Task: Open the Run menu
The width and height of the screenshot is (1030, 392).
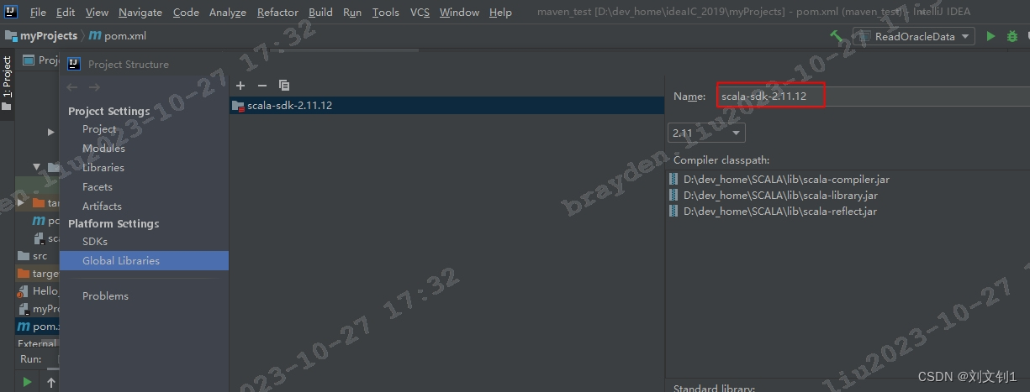Action: [352, 13]
